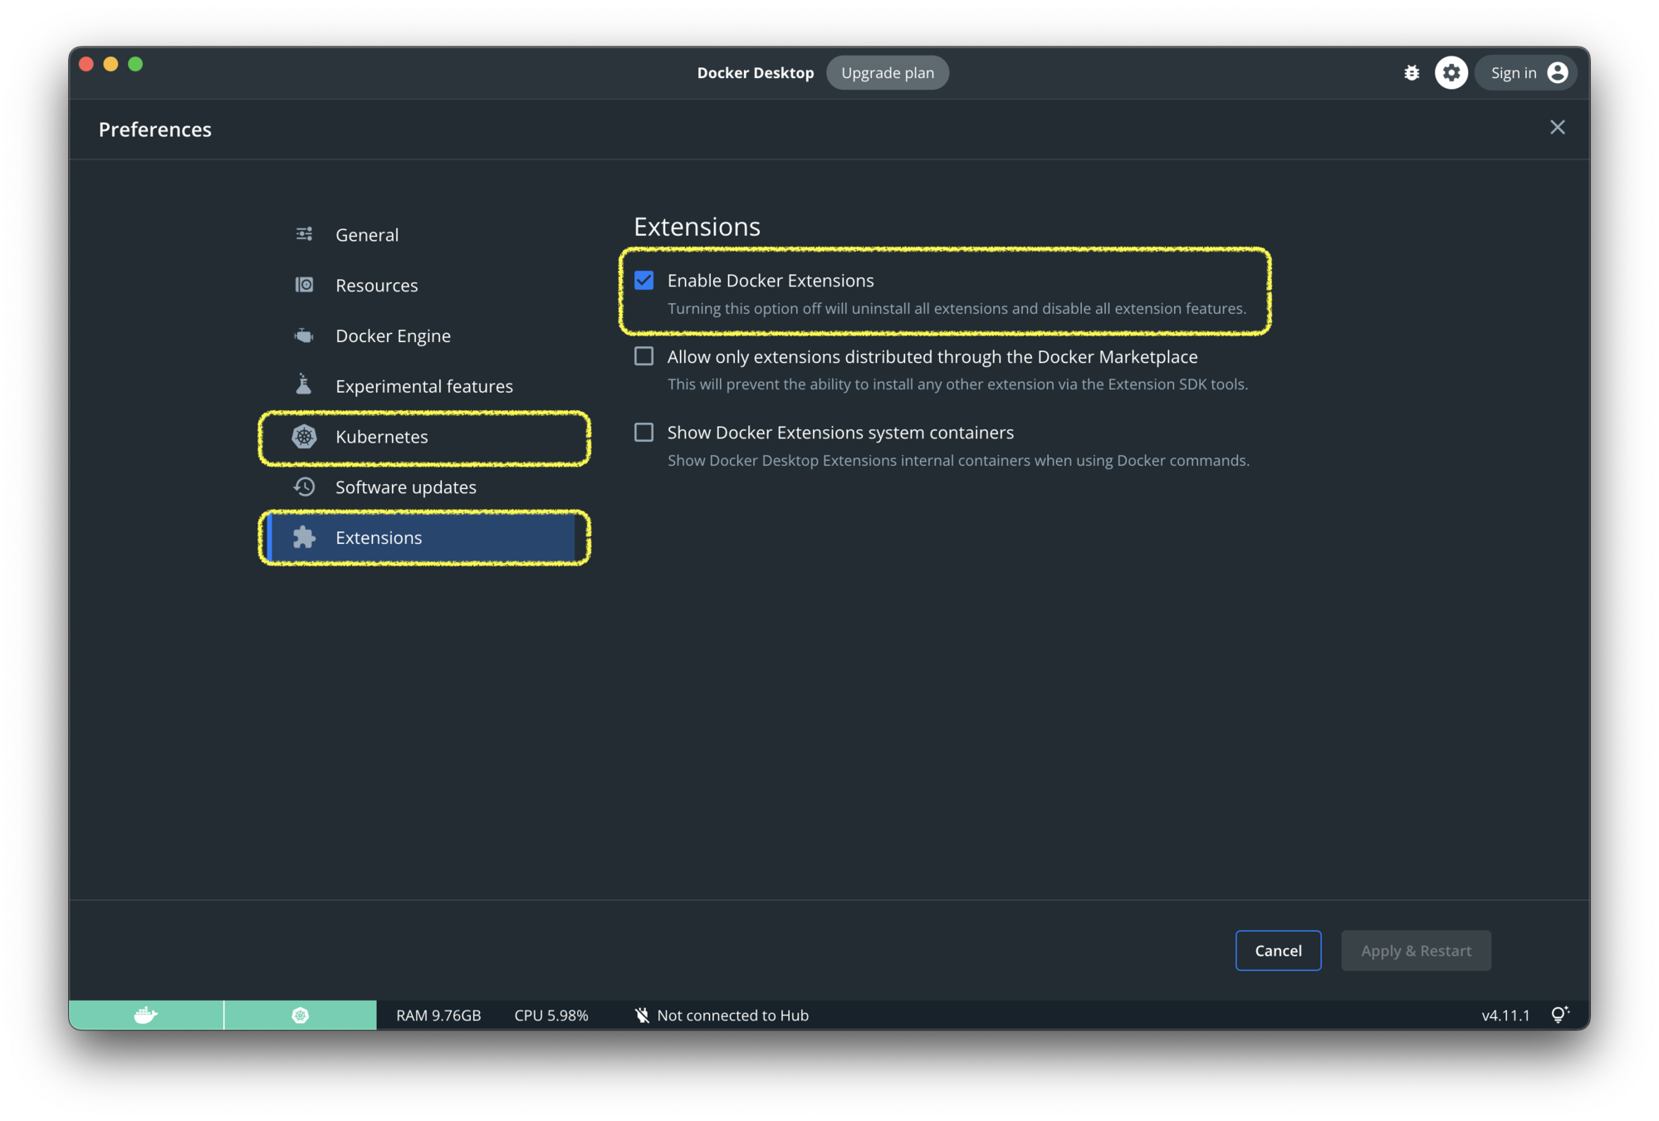Image resolution: width=1659 pixels, height=1121 pixels.
Task: Go to Kubernetes settings
Action: (381, 437)
